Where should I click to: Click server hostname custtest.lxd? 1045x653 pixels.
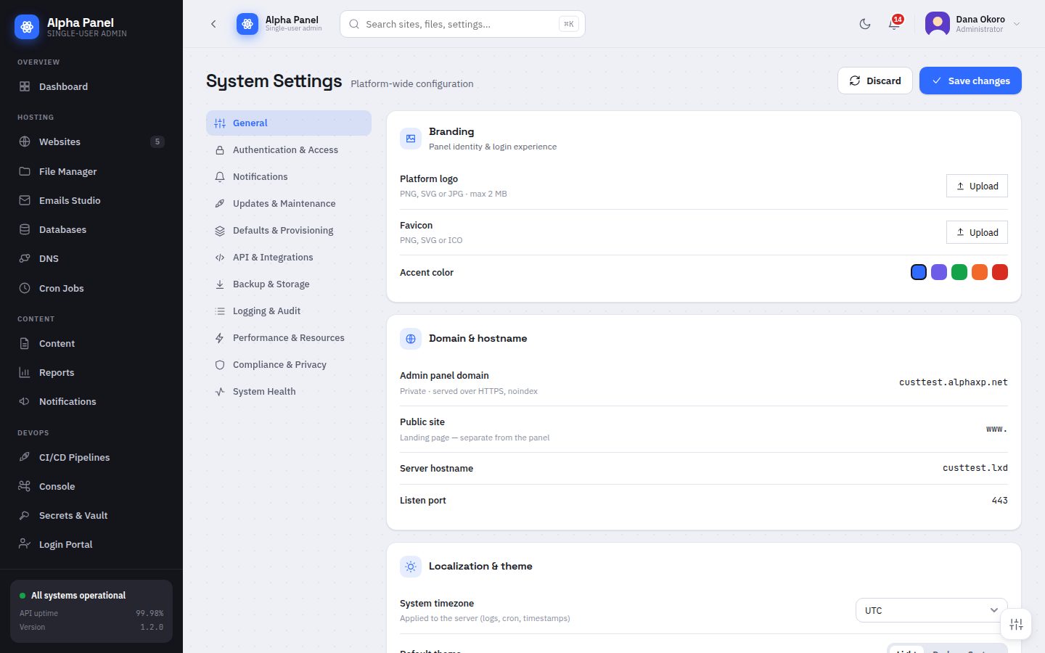(x=975, y=468)
